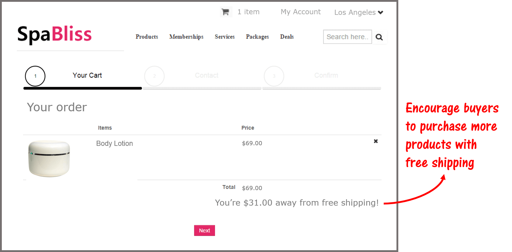The image size is (512, 252).
Task: Click inside the Search here field
Action: (347, 37)
